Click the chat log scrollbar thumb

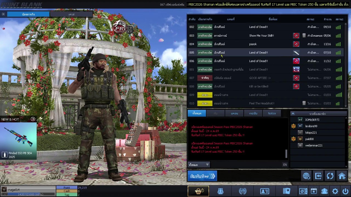pyautogui.click(x=287, y=154)
